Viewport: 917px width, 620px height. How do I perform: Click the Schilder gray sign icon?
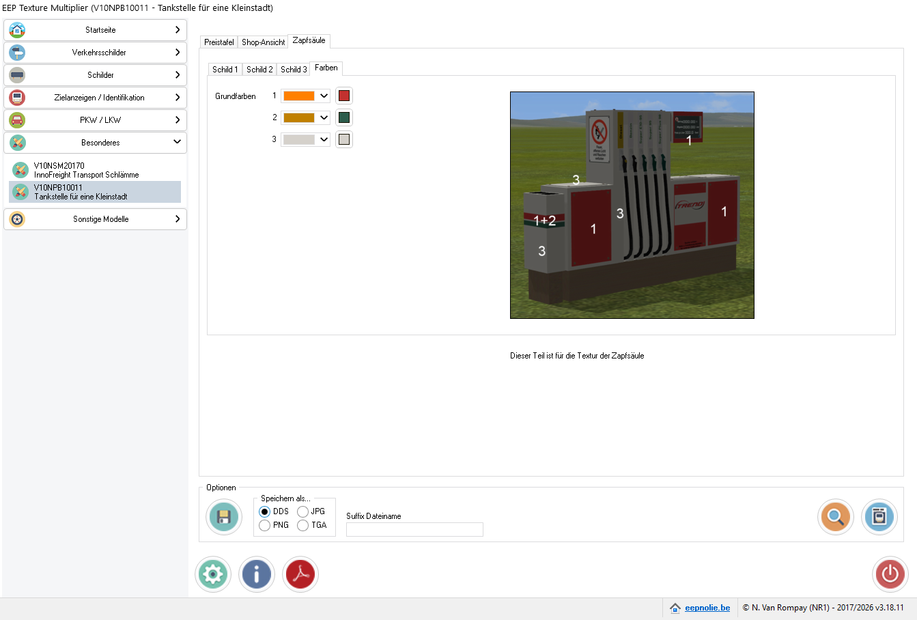(x=17, y=75)
